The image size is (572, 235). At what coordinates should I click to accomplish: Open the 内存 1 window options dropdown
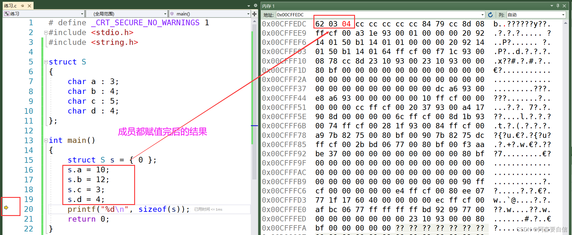click(x=552, y=6)
